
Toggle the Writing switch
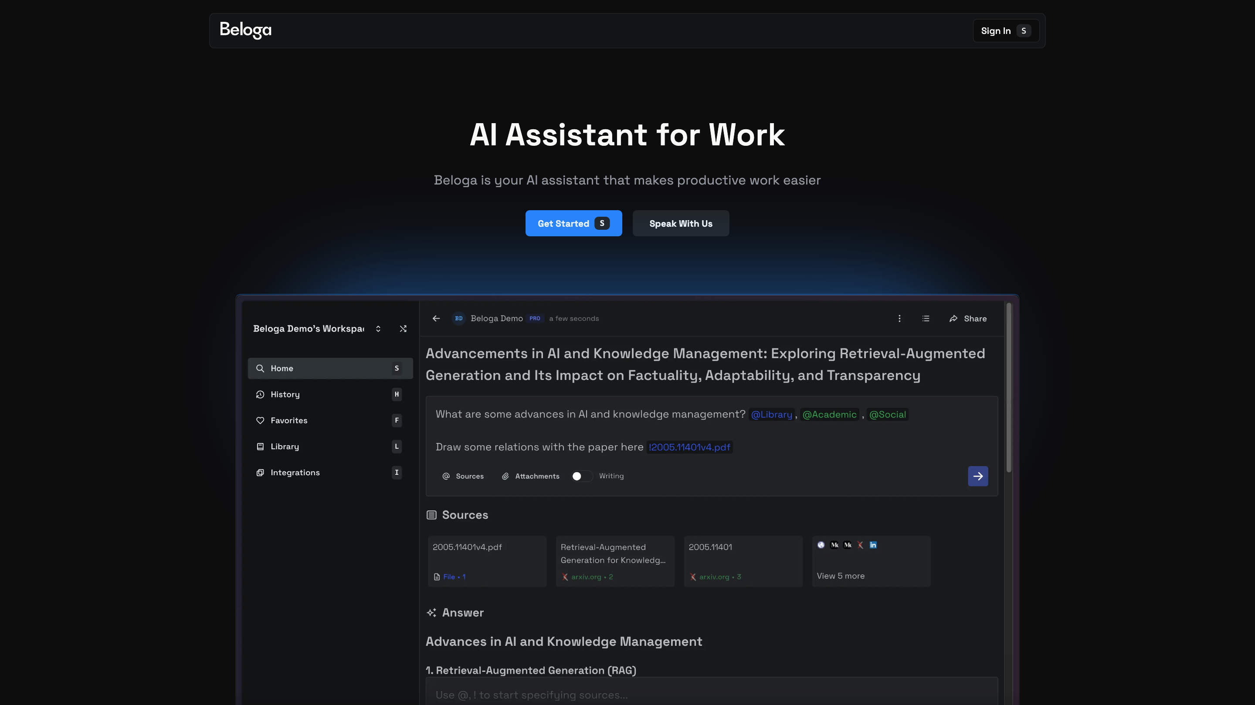(581, 476)
